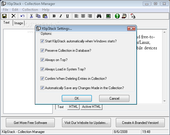The image size is (170, 135).
Task: Click Visit Our Website for Updates button
Action: 86,123
